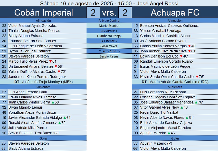The image size is (218, 151).
Task: Click green arrow next to Ronald Alexis Acuña Giménez
Action: [x=59, y=123]
